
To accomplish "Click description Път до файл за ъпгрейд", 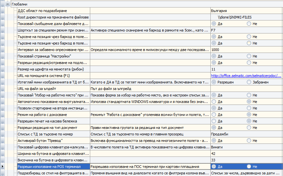I will pyautogui.click(x=150, y=89).
